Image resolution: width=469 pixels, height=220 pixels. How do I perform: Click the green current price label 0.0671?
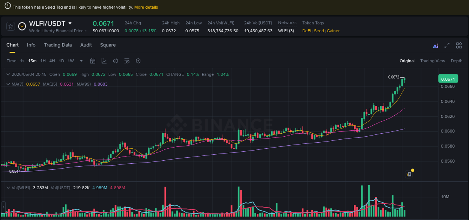pos(448,79)
